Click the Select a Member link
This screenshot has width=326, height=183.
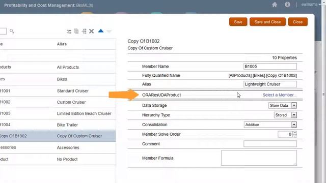(x=280, y=95)
